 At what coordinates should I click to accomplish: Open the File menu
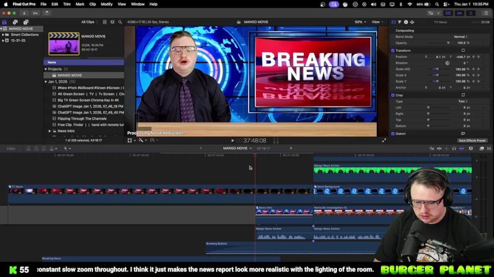coord(43,4)
